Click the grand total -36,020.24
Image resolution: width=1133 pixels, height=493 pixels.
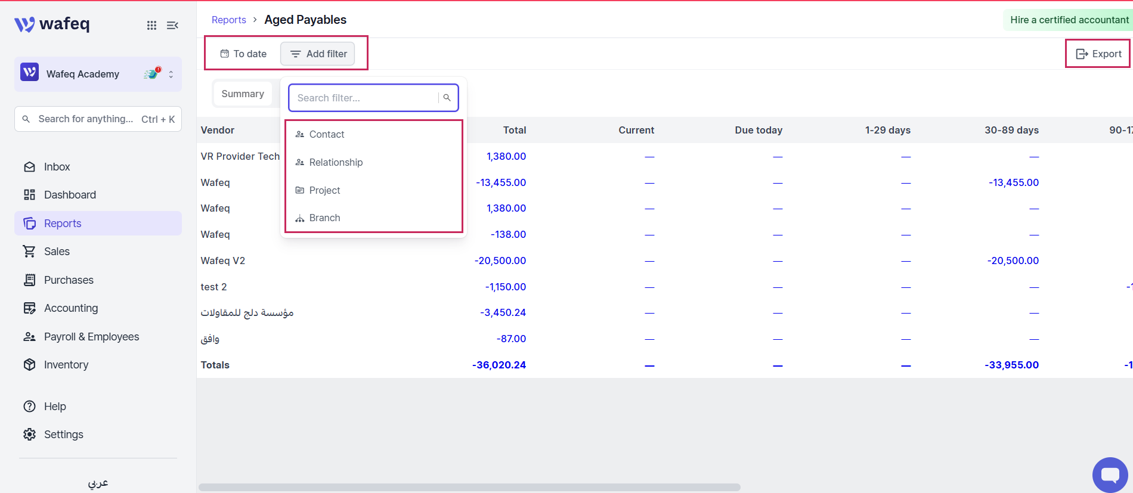499,365
